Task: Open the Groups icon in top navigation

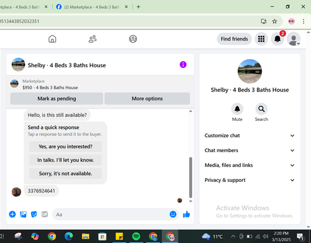Action: point(133,39)
